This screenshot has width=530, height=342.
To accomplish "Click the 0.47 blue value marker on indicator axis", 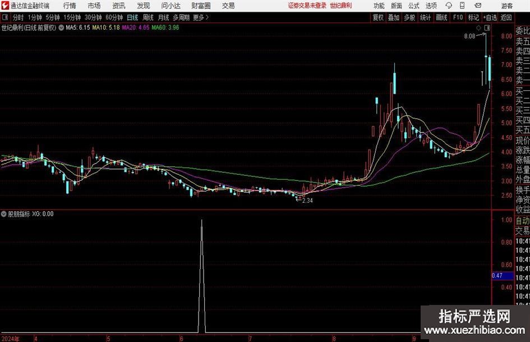I will [x=503, y=276].
